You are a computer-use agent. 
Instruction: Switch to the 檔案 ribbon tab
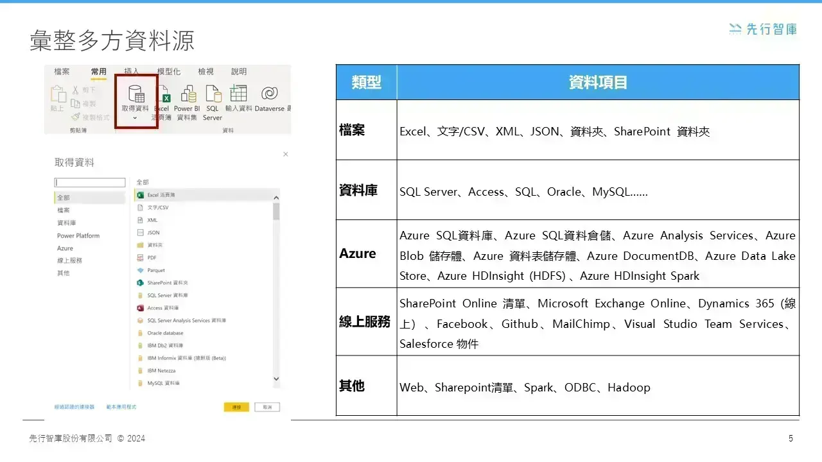pos(62,72)
